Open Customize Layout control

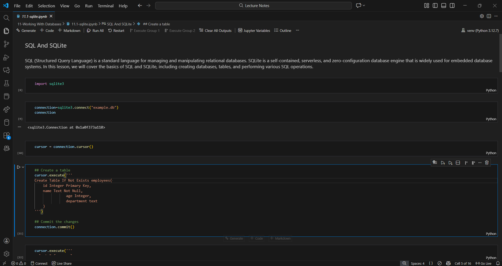tap(426, 5)
